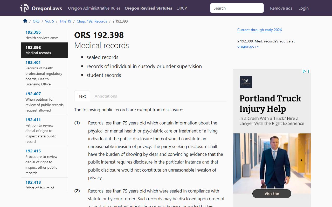
Task: Click Current through early 2026 link
Action: [x=259, y=30]
